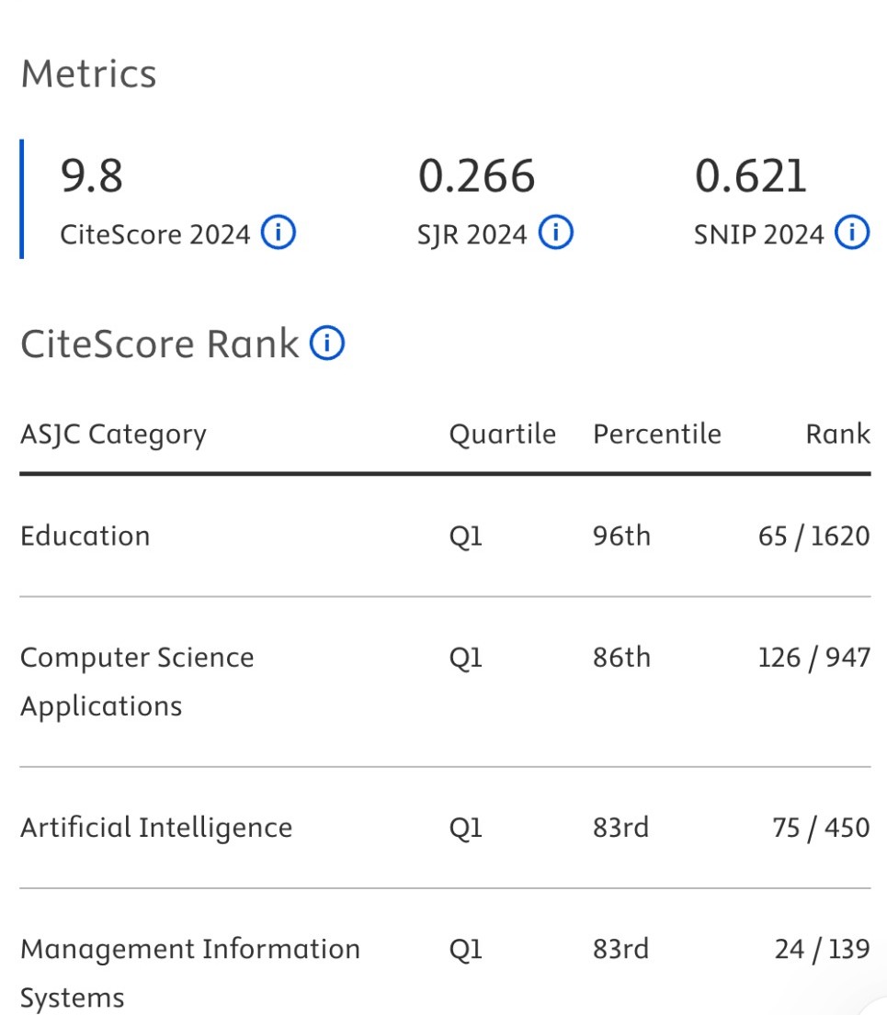Select the Artificial Intelligence row
Screen dimensions: 887x1015
(x=156, y=827)
